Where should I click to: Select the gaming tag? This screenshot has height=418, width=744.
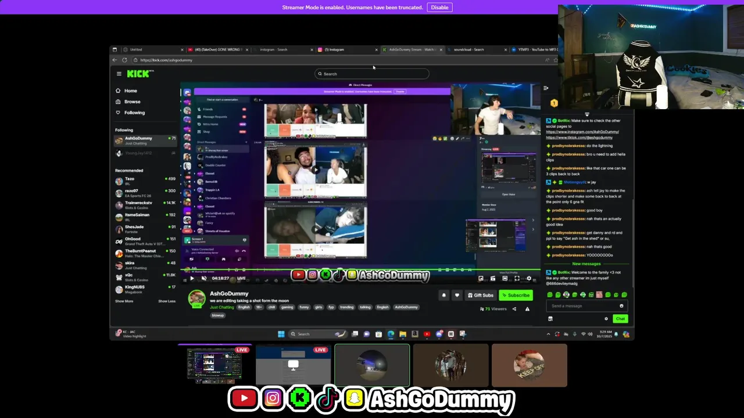pos(287,307)
